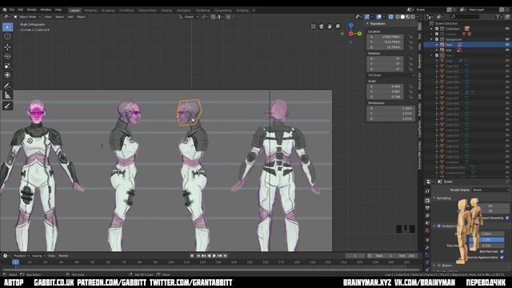Open the Global transform orientation dropdown
Image resolution: width=512 pixels, height=288 pixels.
(189, 17)
